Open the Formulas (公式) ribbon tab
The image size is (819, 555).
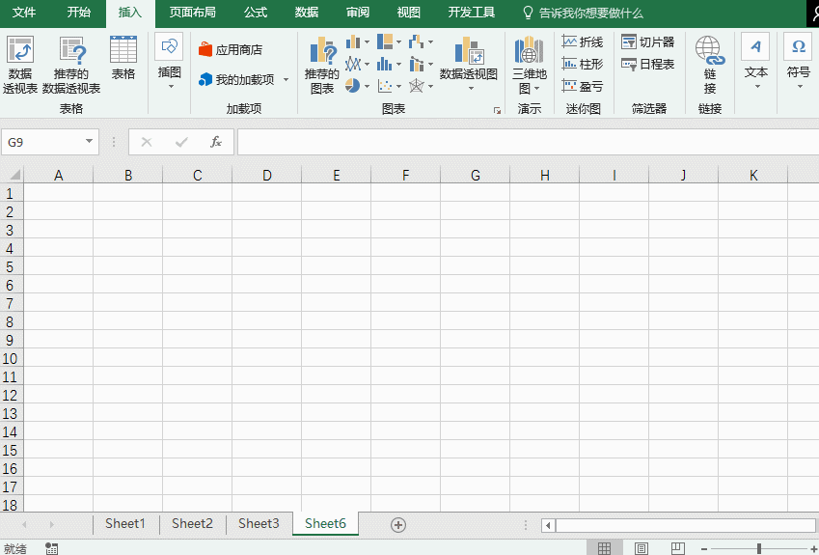pos(256,13)
